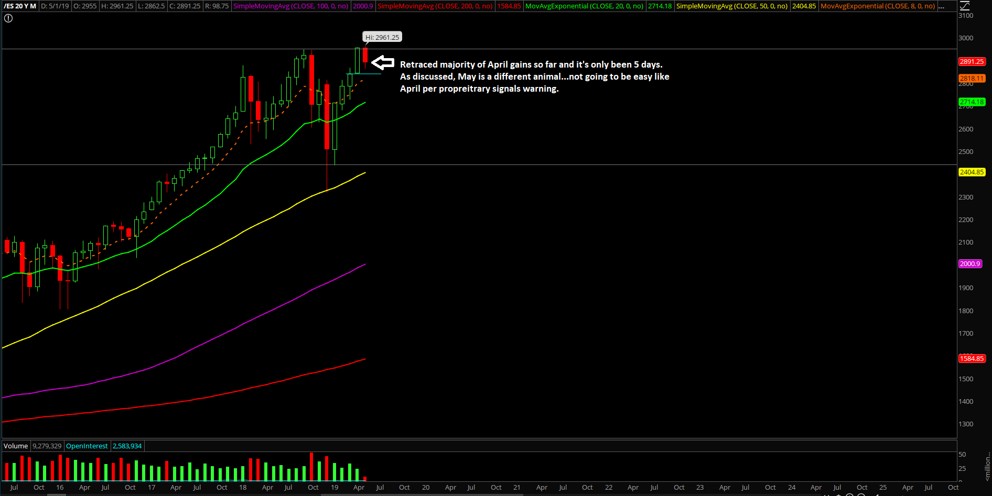Click the alert info circle icon

(8, 18)
